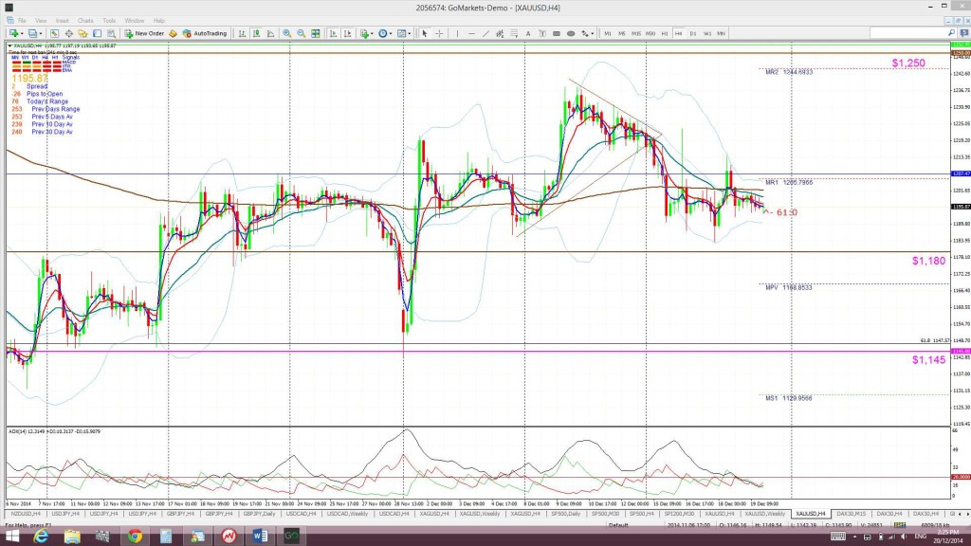
Task: Switch to candlestick chart display
Action: click(256, 33)
